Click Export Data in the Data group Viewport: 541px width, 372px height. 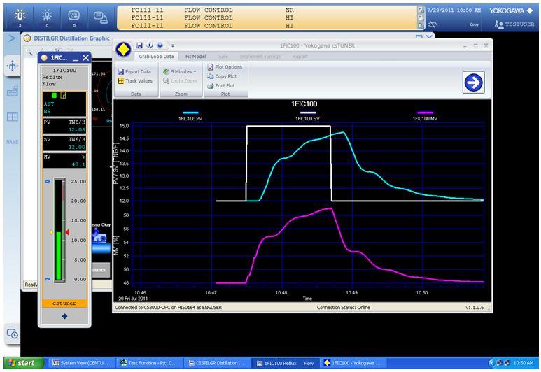[x=134, y=72]
